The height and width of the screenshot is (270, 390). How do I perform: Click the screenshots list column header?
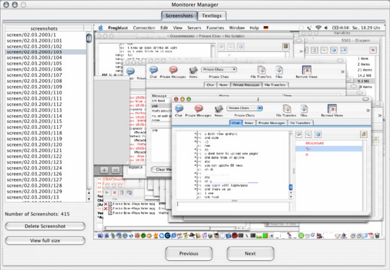pos(44,28)
